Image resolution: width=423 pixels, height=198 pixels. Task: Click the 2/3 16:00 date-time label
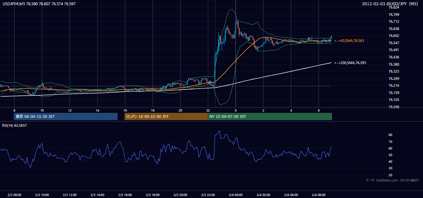point(125,195)
